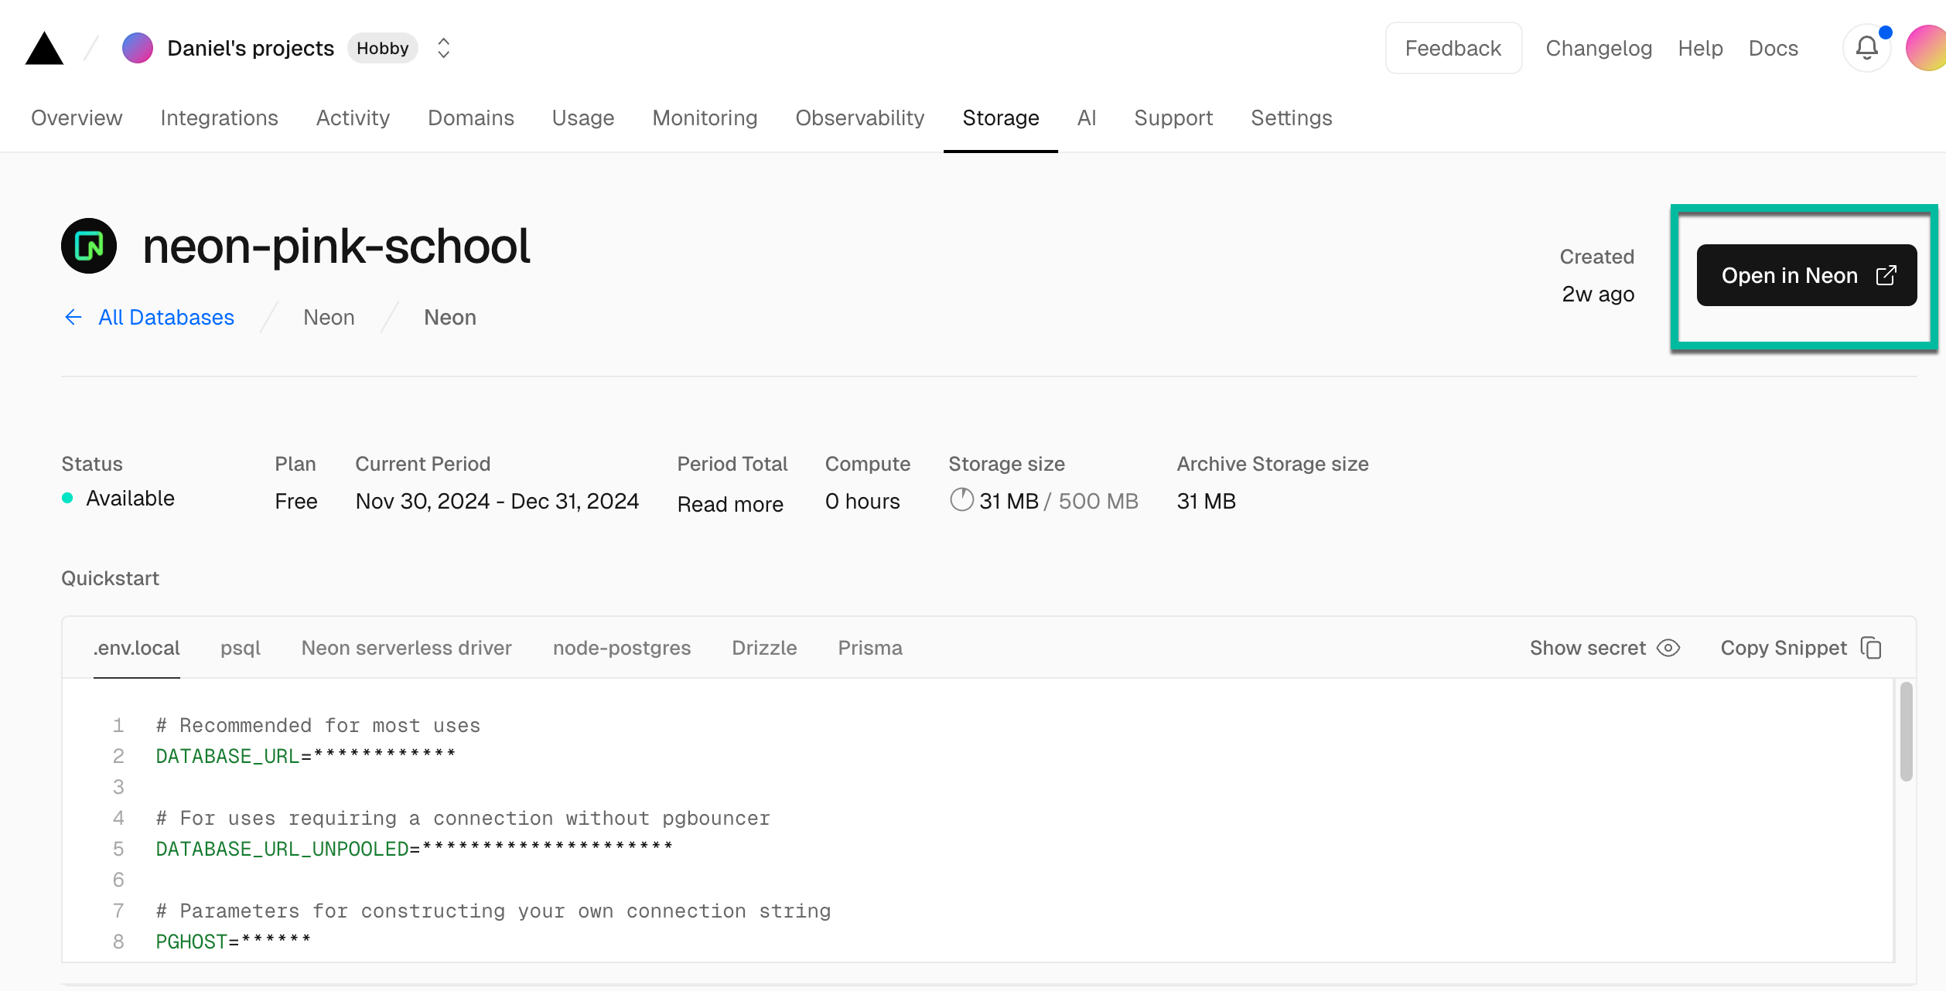Open the notifications bell

[1867, 48]
